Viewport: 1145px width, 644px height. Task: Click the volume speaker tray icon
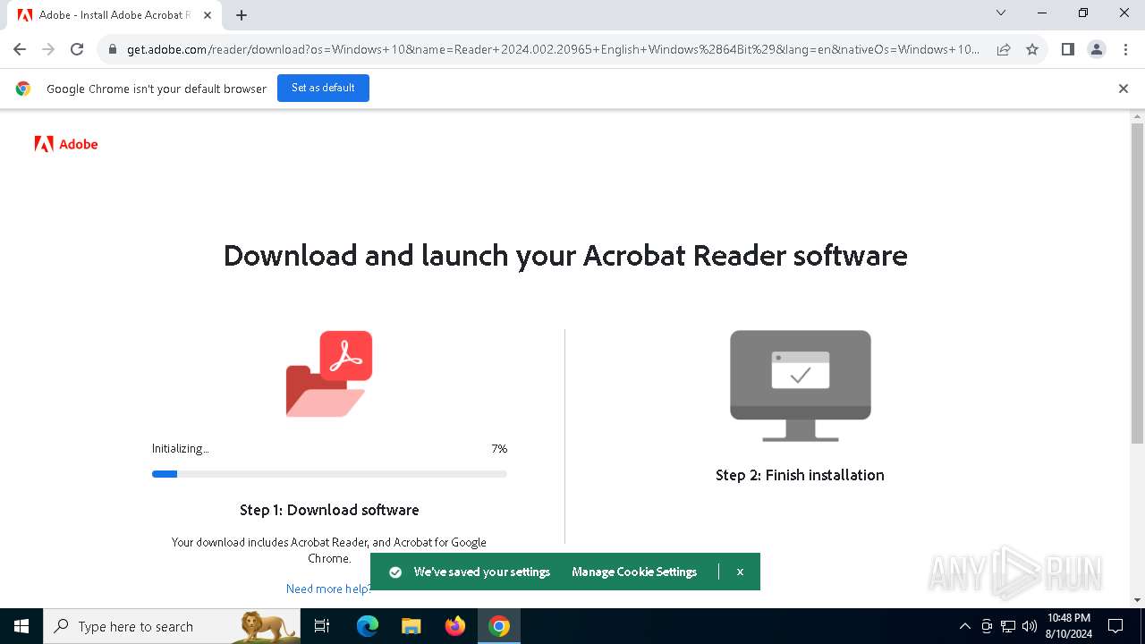point(1030,626)
